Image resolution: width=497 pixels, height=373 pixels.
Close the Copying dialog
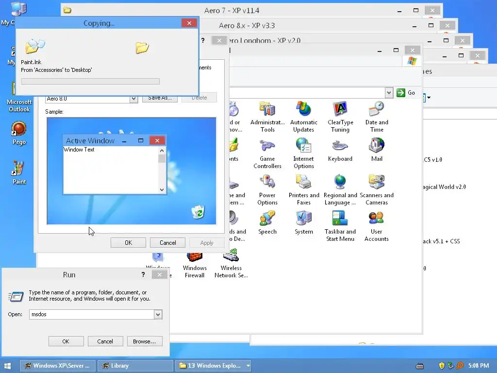189,23
